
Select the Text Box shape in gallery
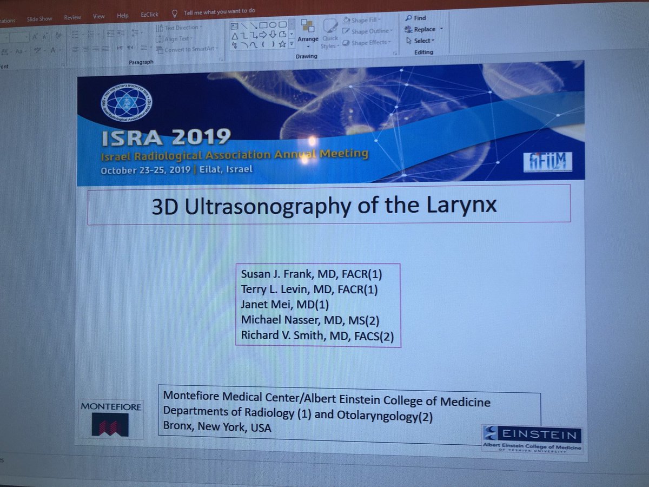(234, 26)
